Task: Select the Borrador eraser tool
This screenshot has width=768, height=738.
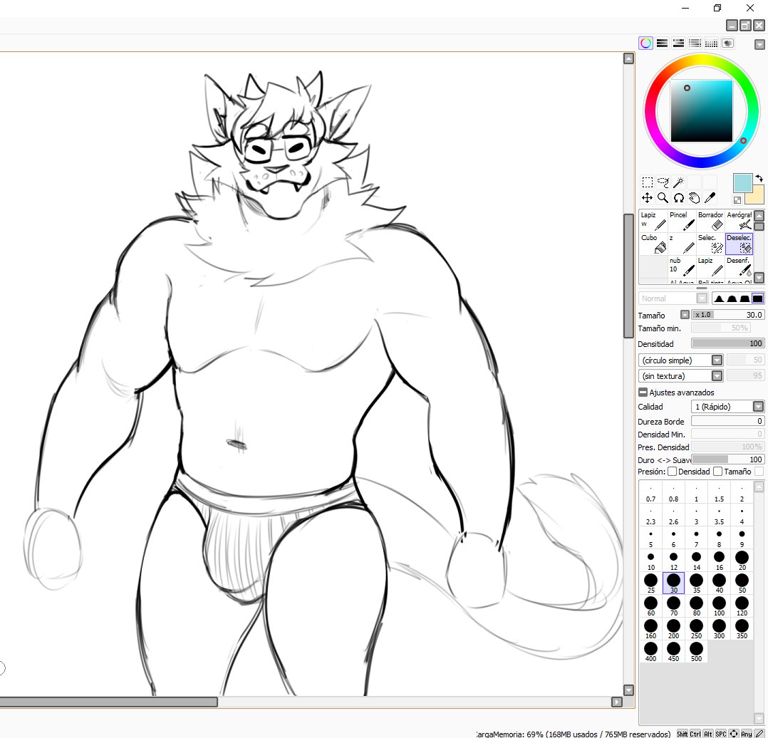Action: tap(710, 221)
